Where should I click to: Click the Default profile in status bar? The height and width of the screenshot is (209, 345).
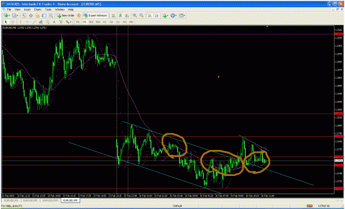coord(177,206)
